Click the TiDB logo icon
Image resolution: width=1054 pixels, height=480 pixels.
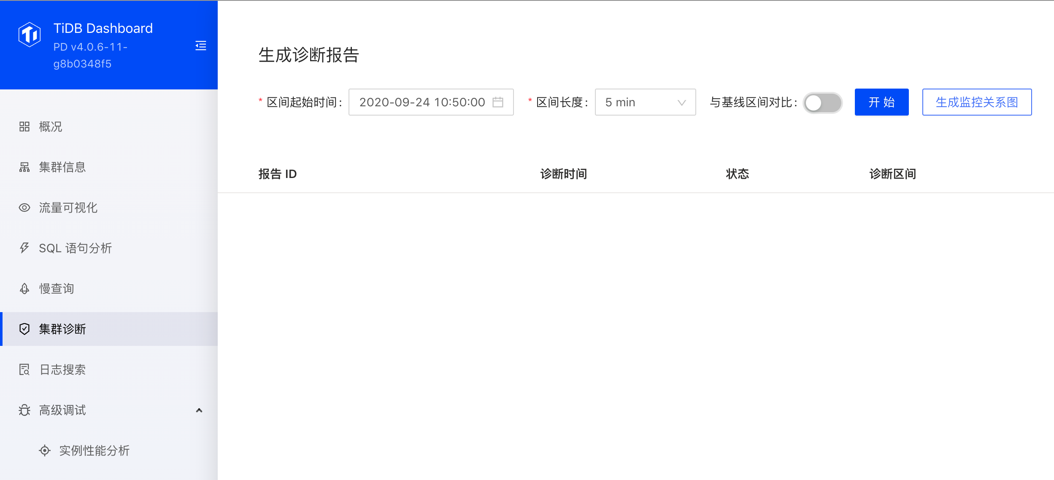(x=30, y=34)
